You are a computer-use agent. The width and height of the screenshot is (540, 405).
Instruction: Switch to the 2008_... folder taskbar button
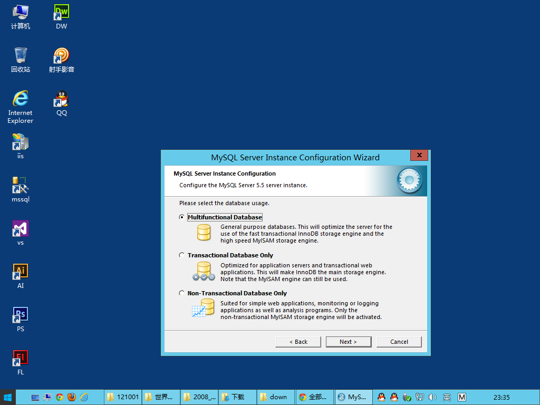coord(199,397)
